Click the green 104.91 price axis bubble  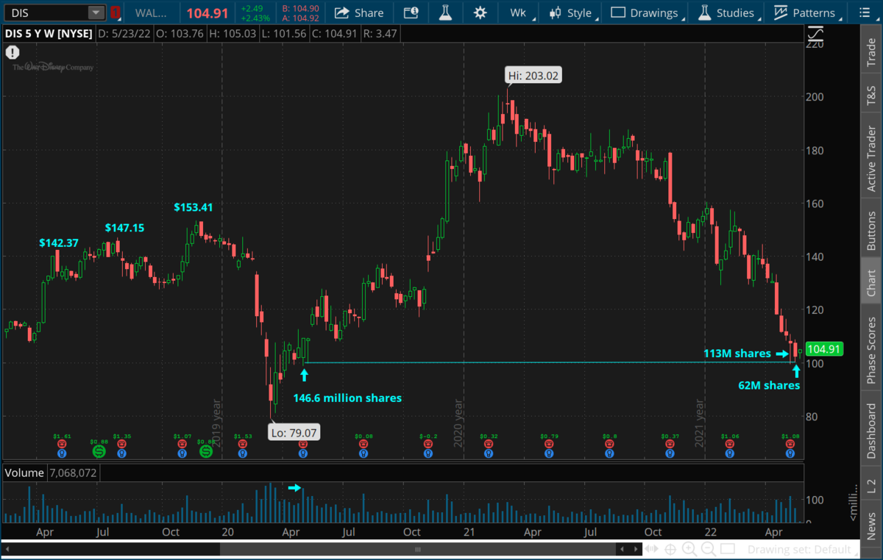pos(825,350)
